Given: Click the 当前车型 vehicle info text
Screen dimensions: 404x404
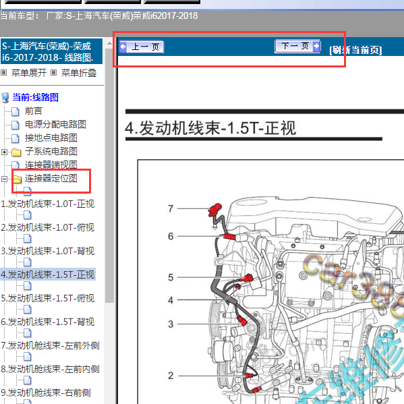Looking at the screenshot, I should click(x=99, y=16).
